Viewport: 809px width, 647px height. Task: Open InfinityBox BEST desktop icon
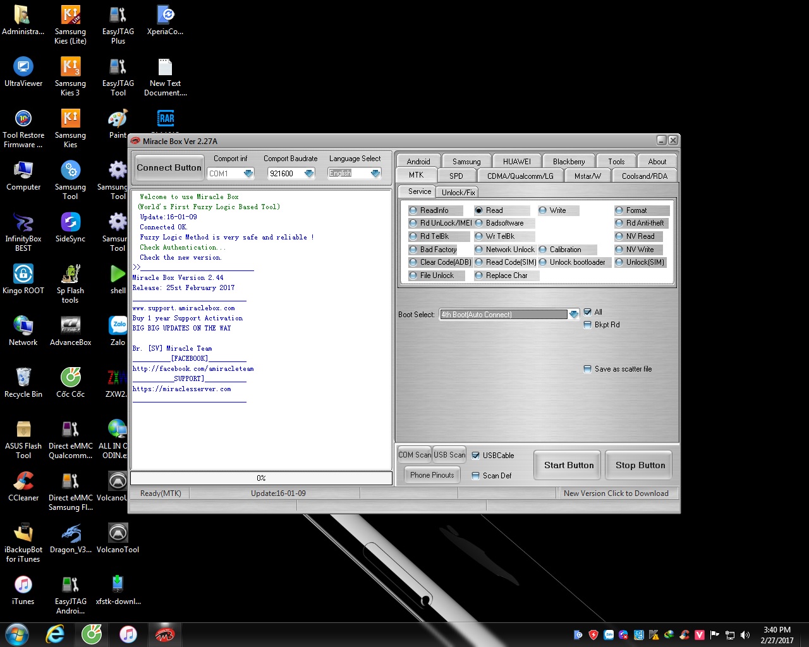pos(23,233)
